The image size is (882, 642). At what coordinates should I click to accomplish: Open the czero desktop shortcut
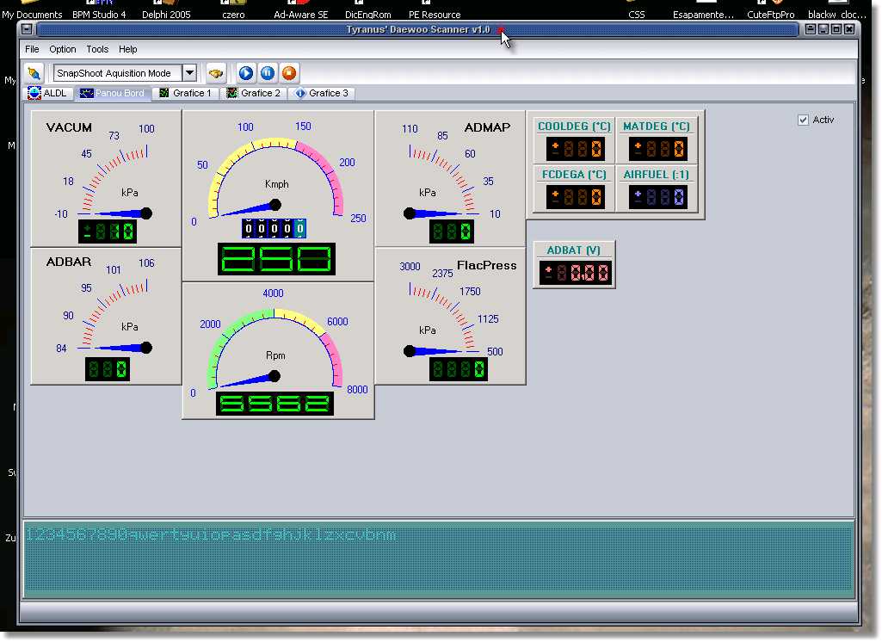click(x=233, y=10)
